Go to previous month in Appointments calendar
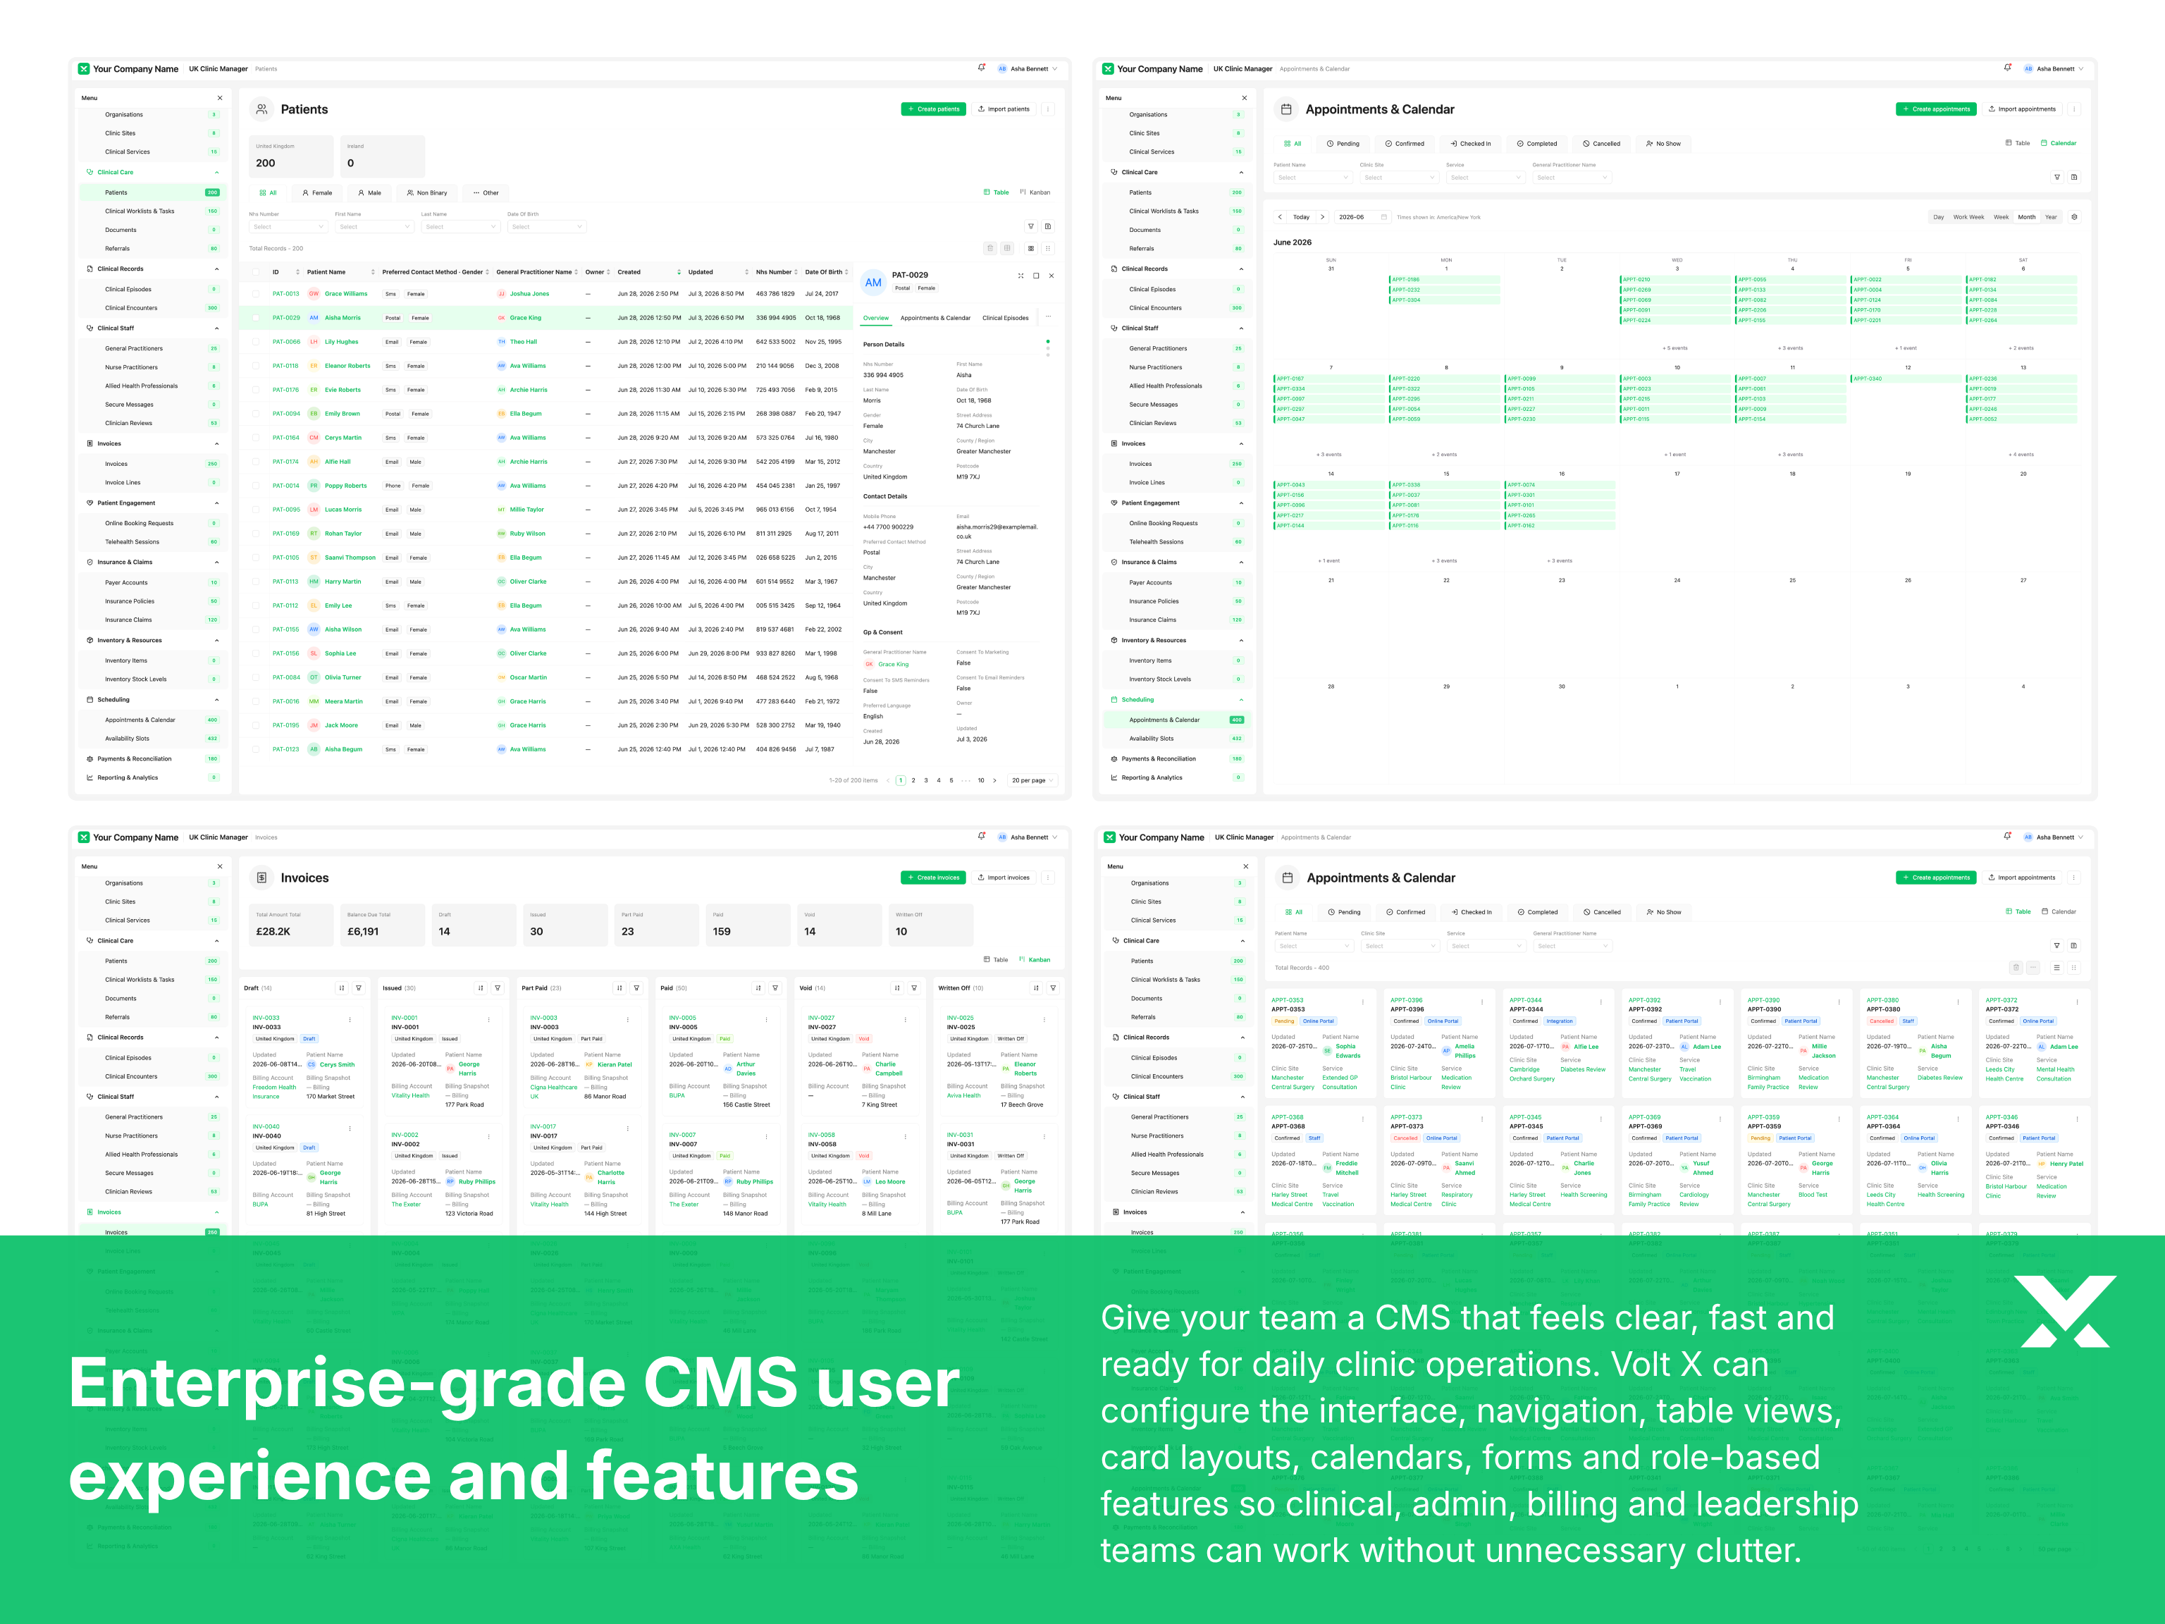The width and height of the screenshot is (2165, 1624). click(x=1281, y=217)
